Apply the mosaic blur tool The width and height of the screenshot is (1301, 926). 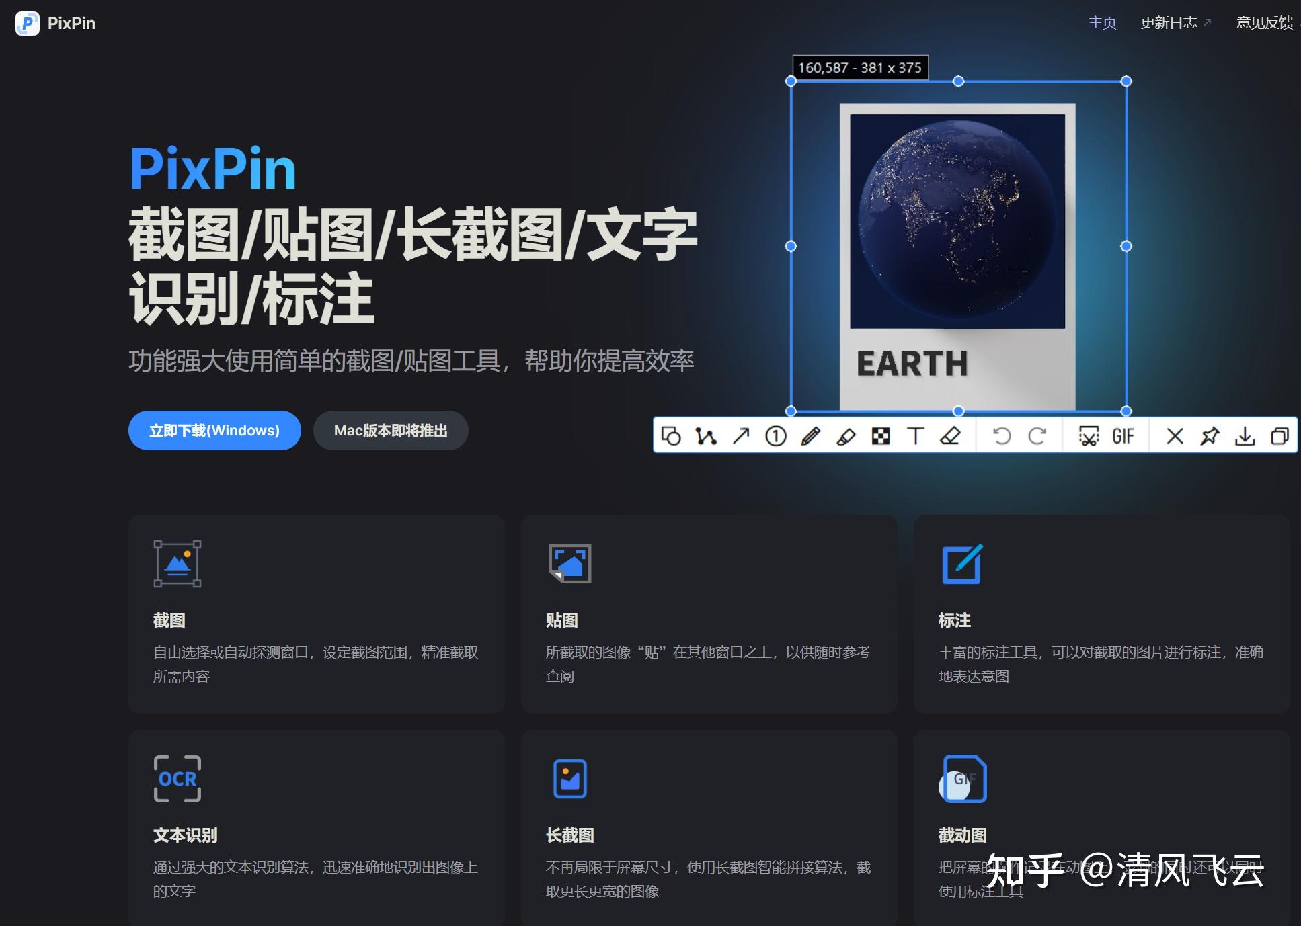[x=881, y=435]
